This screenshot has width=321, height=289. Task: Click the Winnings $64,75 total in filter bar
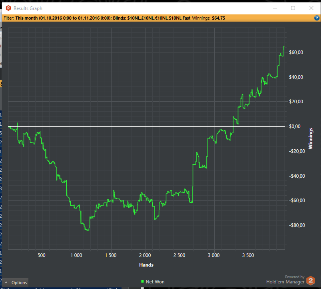[208, 18]
